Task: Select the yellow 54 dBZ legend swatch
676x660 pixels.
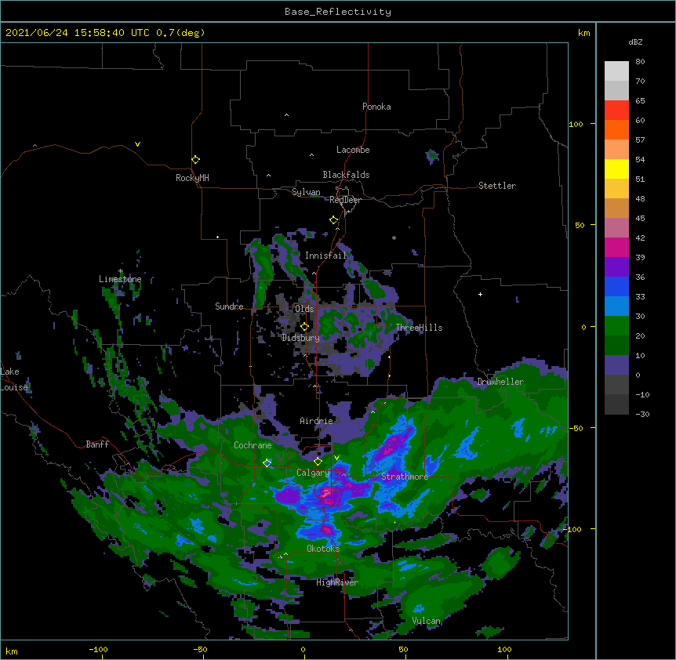Action: [616, 169]
